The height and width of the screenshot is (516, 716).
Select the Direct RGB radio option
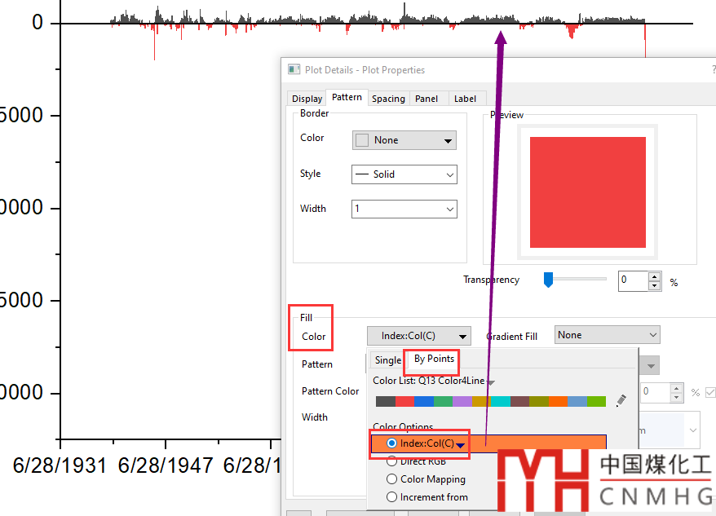tap(392, 461)
